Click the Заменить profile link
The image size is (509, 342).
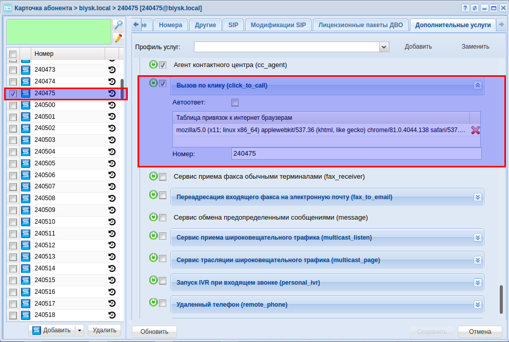[475, 47]
